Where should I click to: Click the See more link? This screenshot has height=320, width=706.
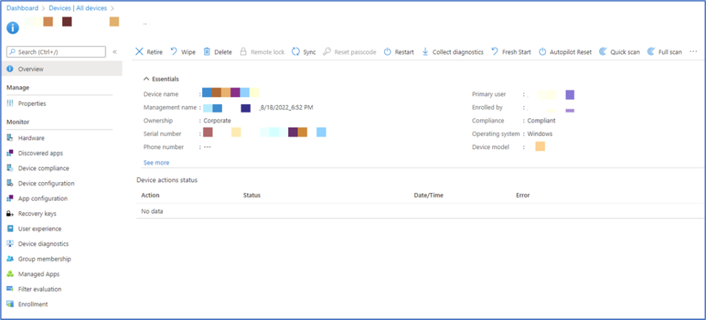157,163
